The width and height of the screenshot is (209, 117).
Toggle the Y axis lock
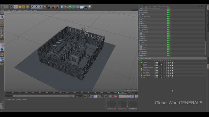[x=37, y=6]
